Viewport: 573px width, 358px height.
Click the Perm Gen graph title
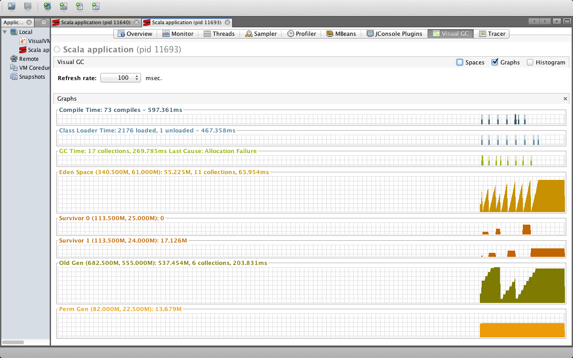(x=120, y=309)
